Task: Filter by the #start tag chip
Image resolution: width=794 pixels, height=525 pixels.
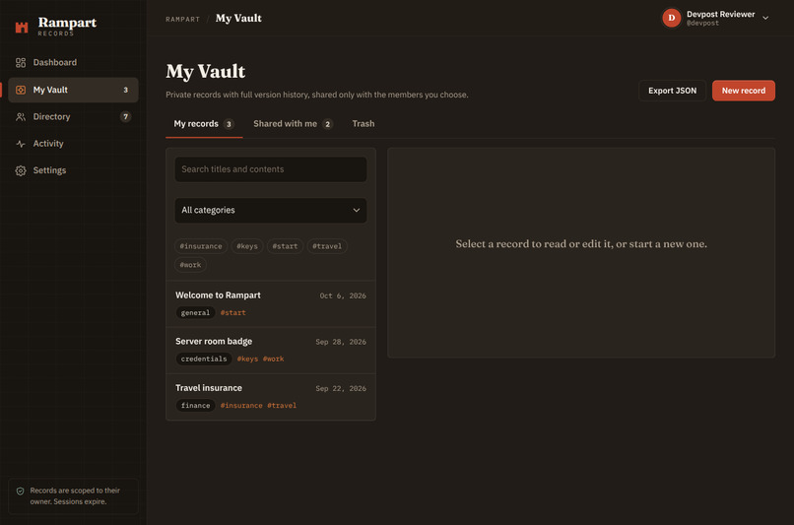Action: [x=285, y=246]
